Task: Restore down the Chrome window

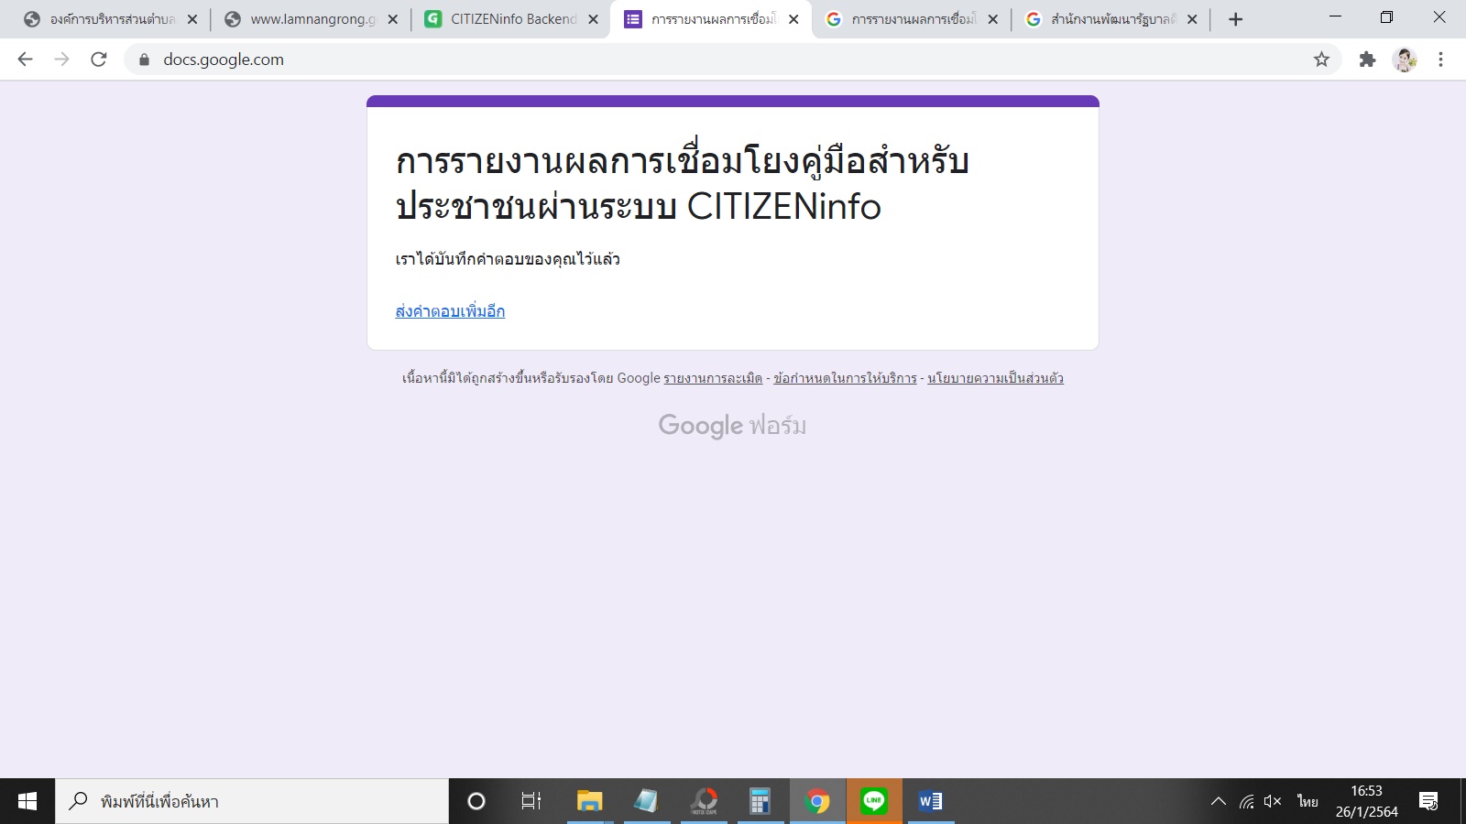Action: (x=1386, y=17)
